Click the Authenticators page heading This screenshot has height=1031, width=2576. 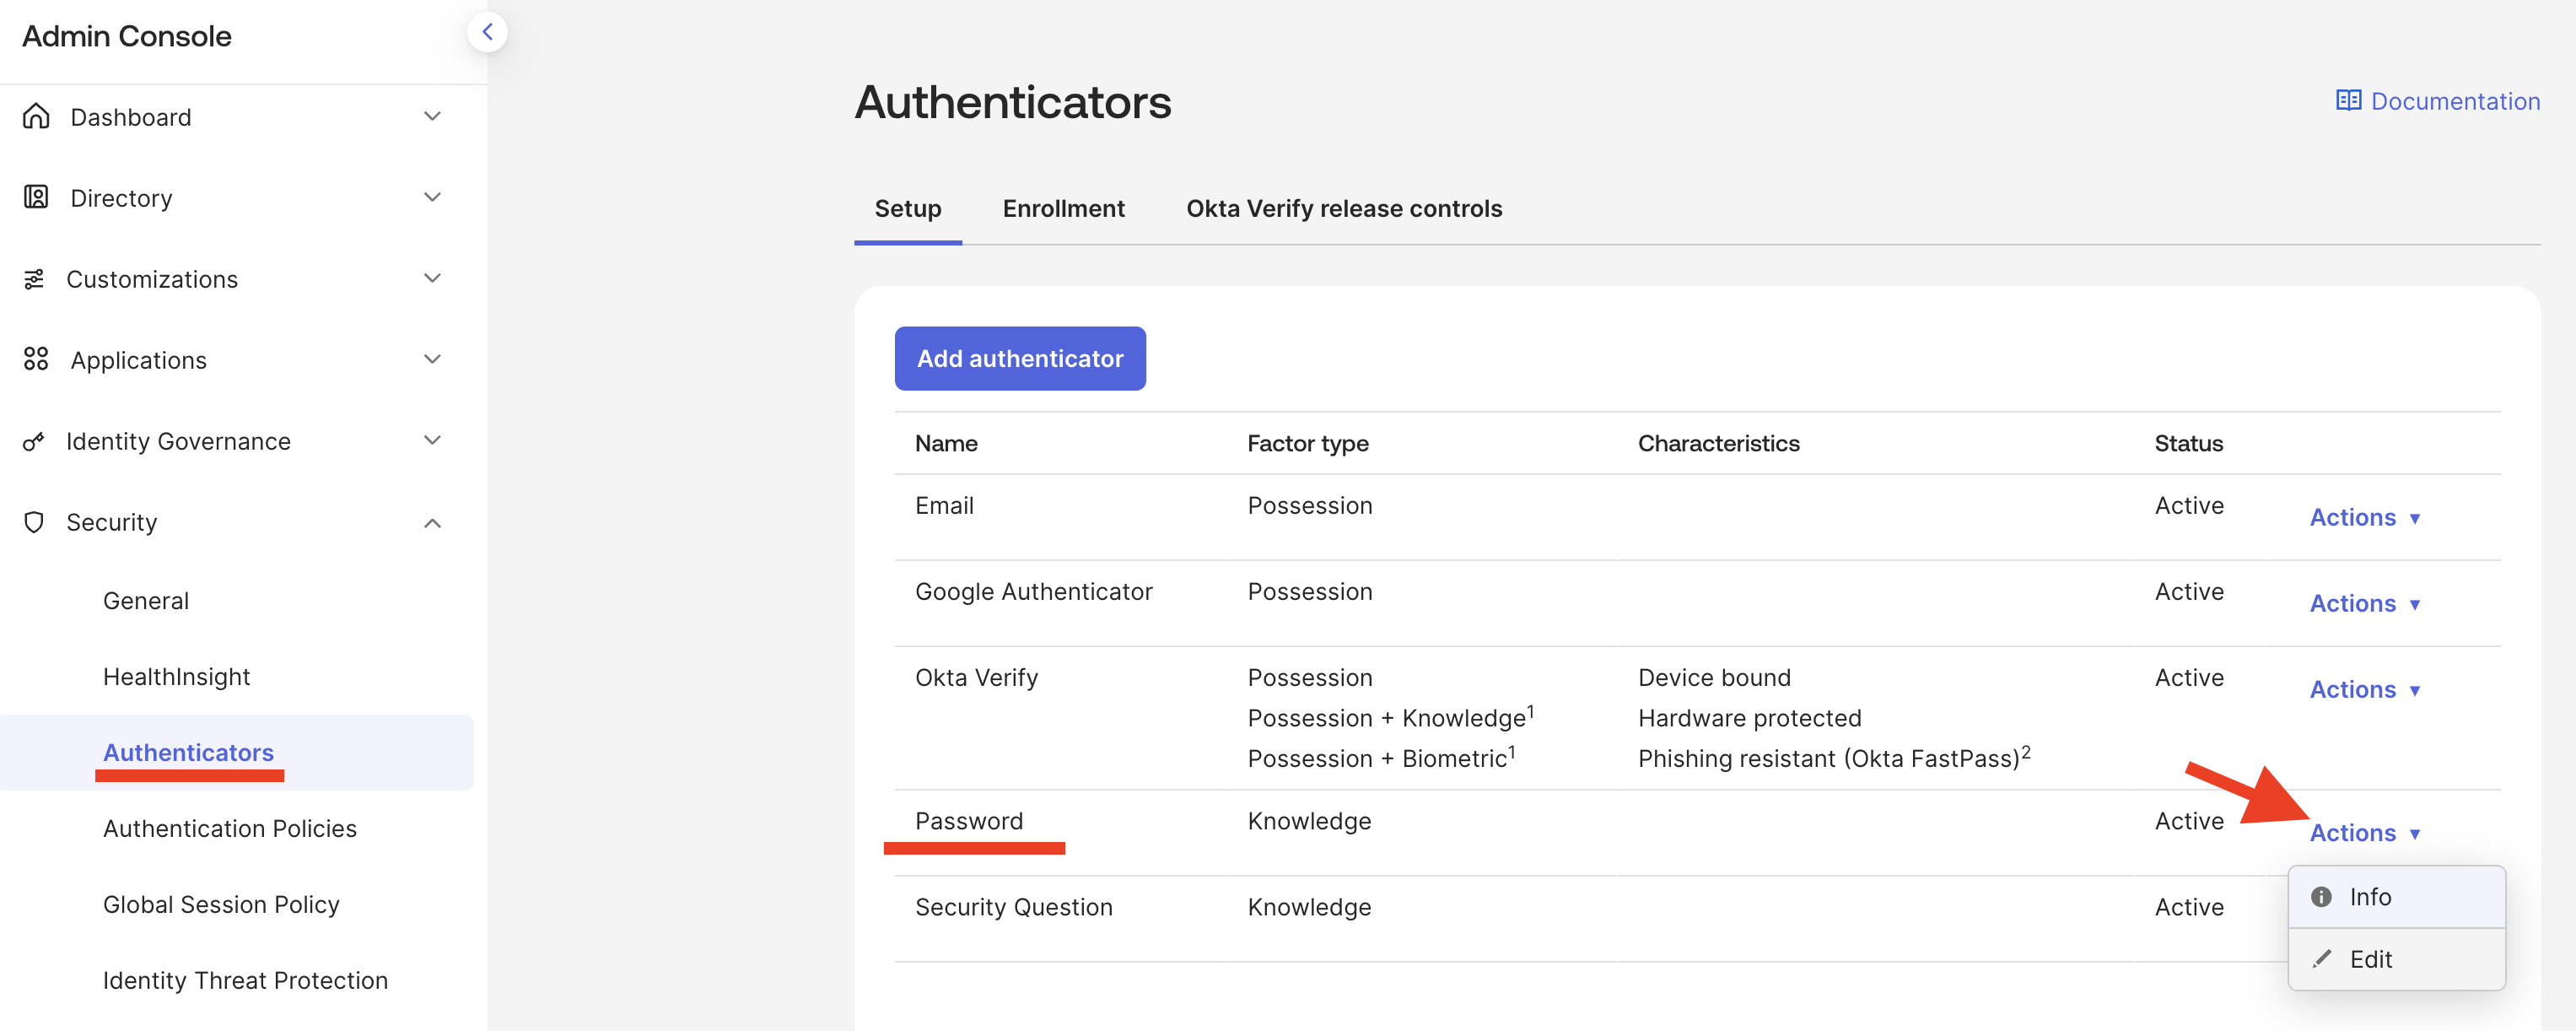point(1012,102)
